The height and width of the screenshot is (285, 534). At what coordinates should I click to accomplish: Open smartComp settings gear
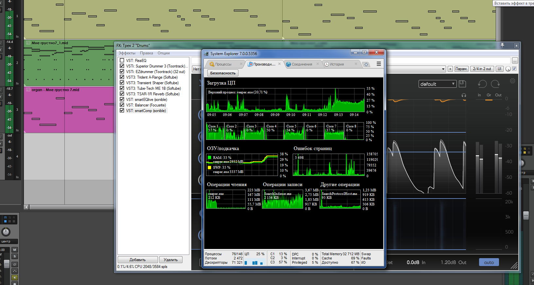512,81
